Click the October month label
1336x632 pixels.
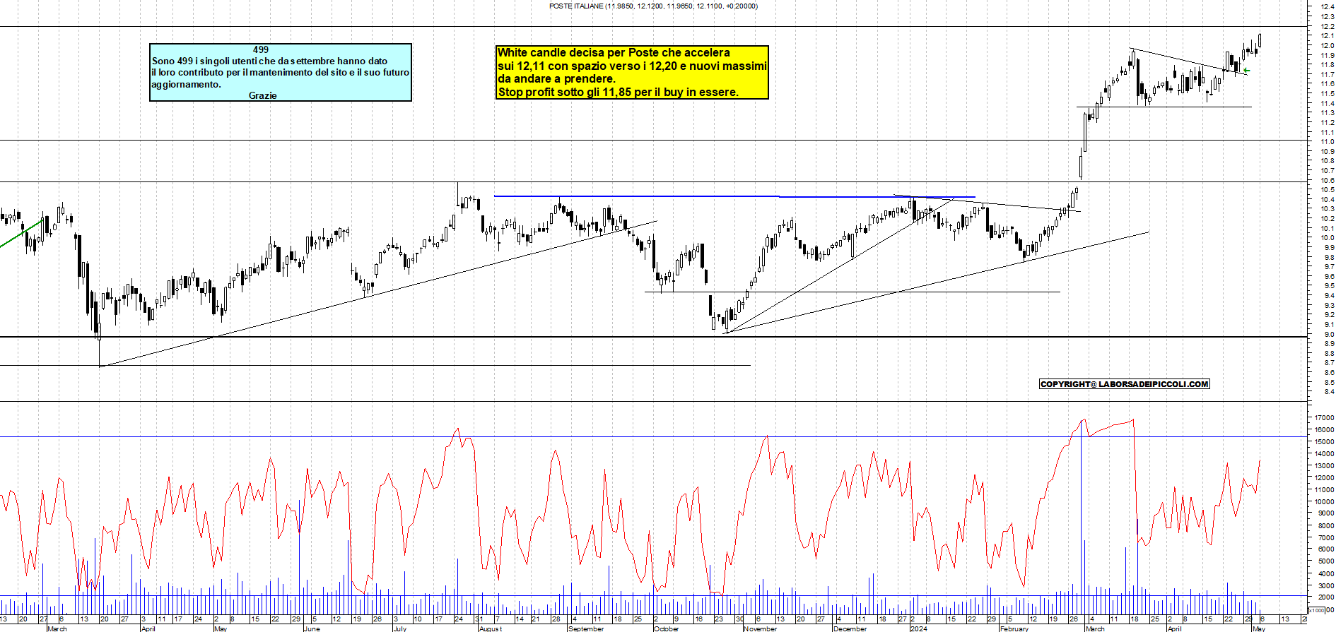(666, 628)
